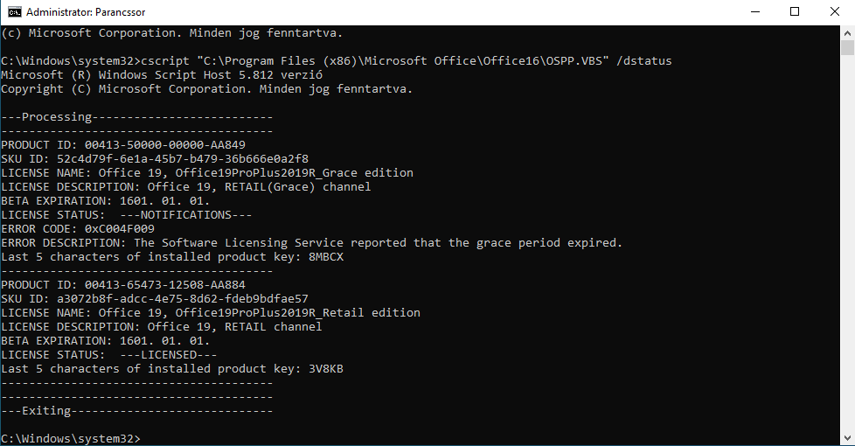This screenshot has width=855, height=446.
Task: Click the product key ending 8MBCX
Action: [x=326, y=257]
